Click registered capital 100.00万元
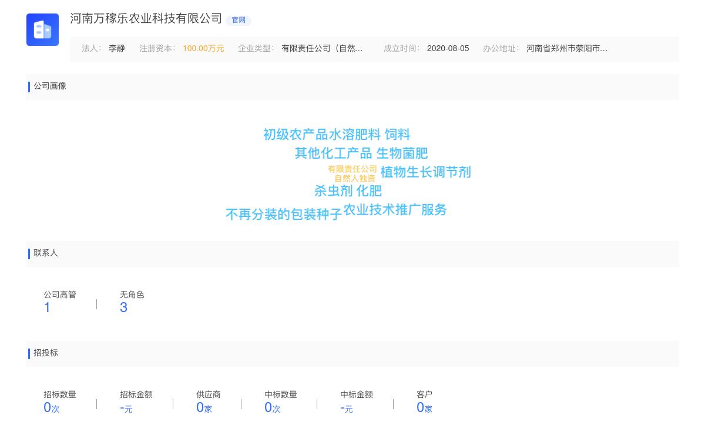 click(x=203, y=49)
